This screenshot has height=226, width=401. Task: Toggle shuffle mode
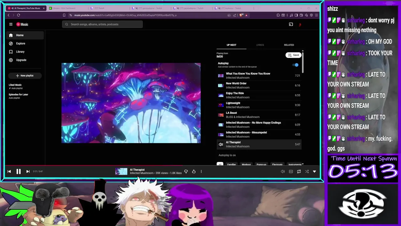tap(307, 171)
